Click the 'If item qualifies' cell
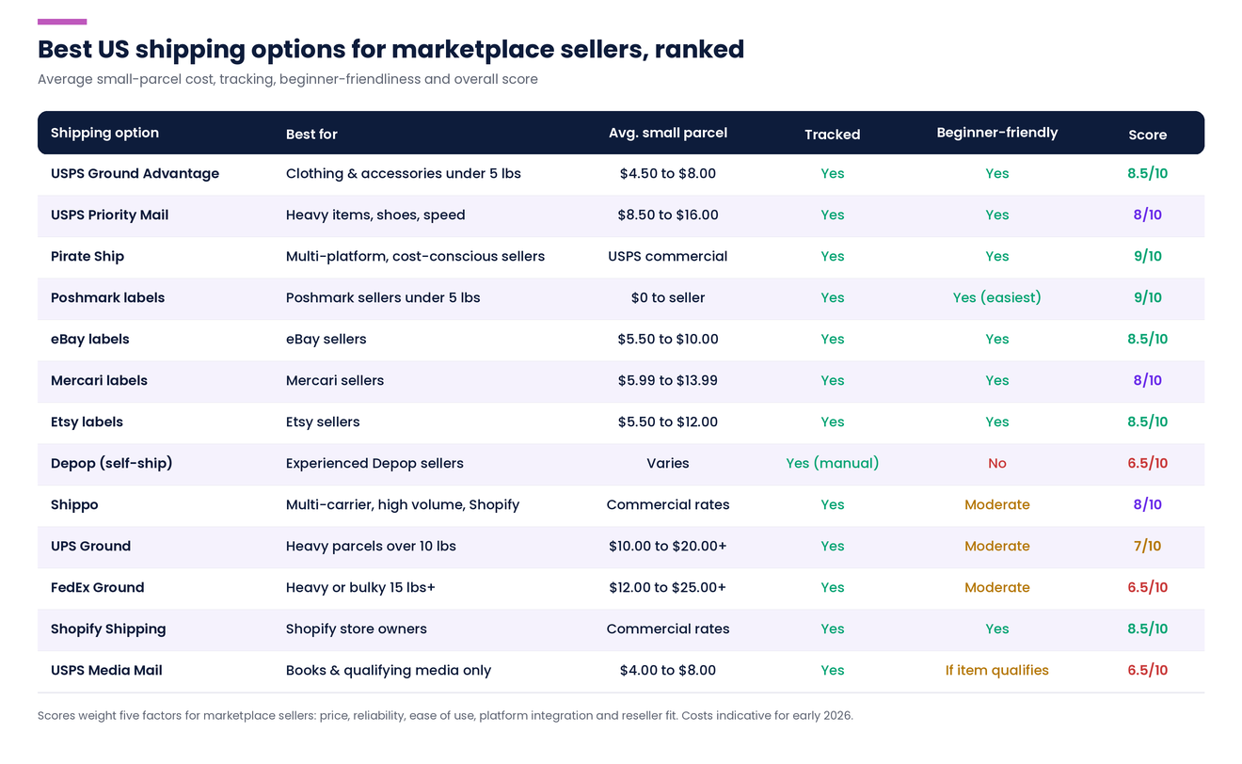The height and width of the screenshot is (764, 1242). pos(997,670)
